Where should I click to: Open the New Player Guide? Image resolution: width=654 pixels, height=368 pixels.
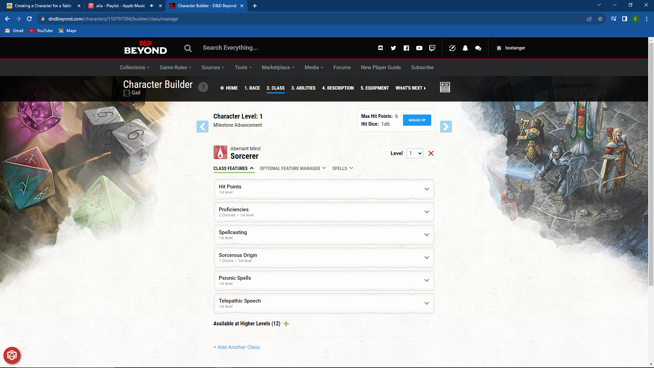381,67
